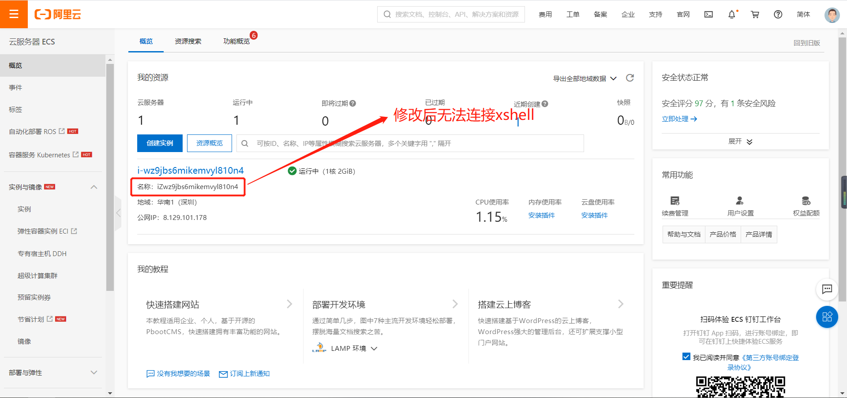The width and height of the screenshot is (847, 398).
Task: Select 实例 in the sidebar
Action: (24, 209)
